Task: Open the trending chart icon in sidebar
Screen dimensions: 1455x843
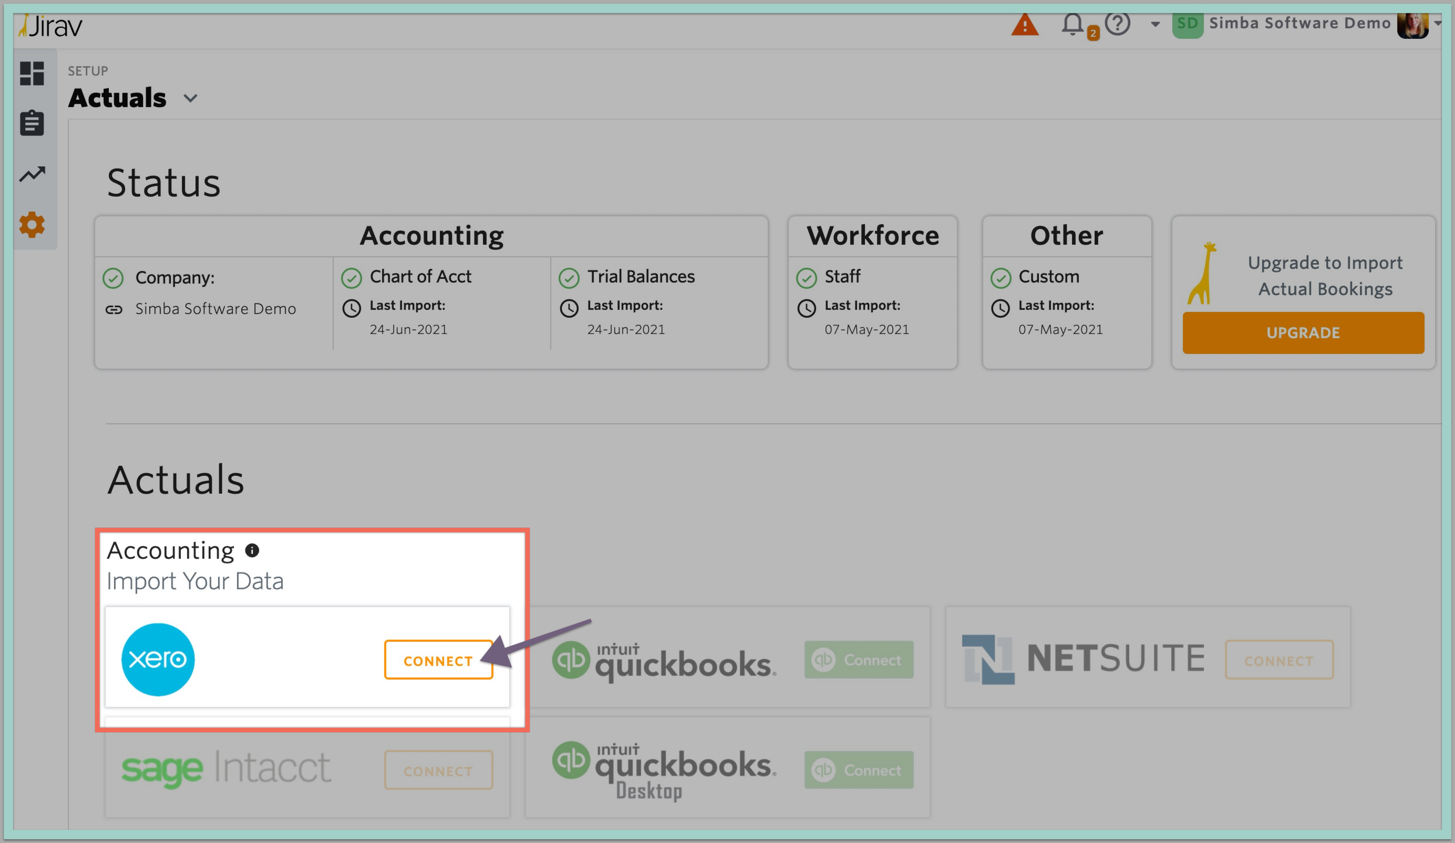Action: click(x=32, y=174)
